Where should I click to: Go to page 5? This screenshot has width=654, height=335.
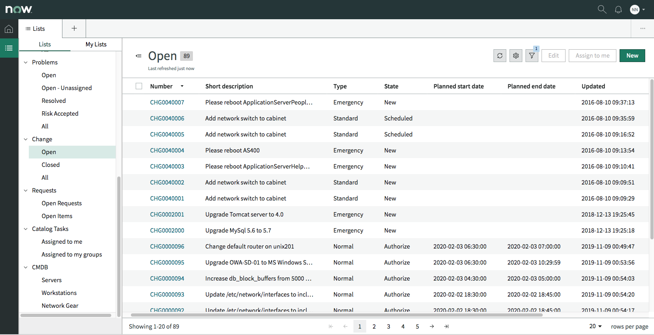coord(417,327)
